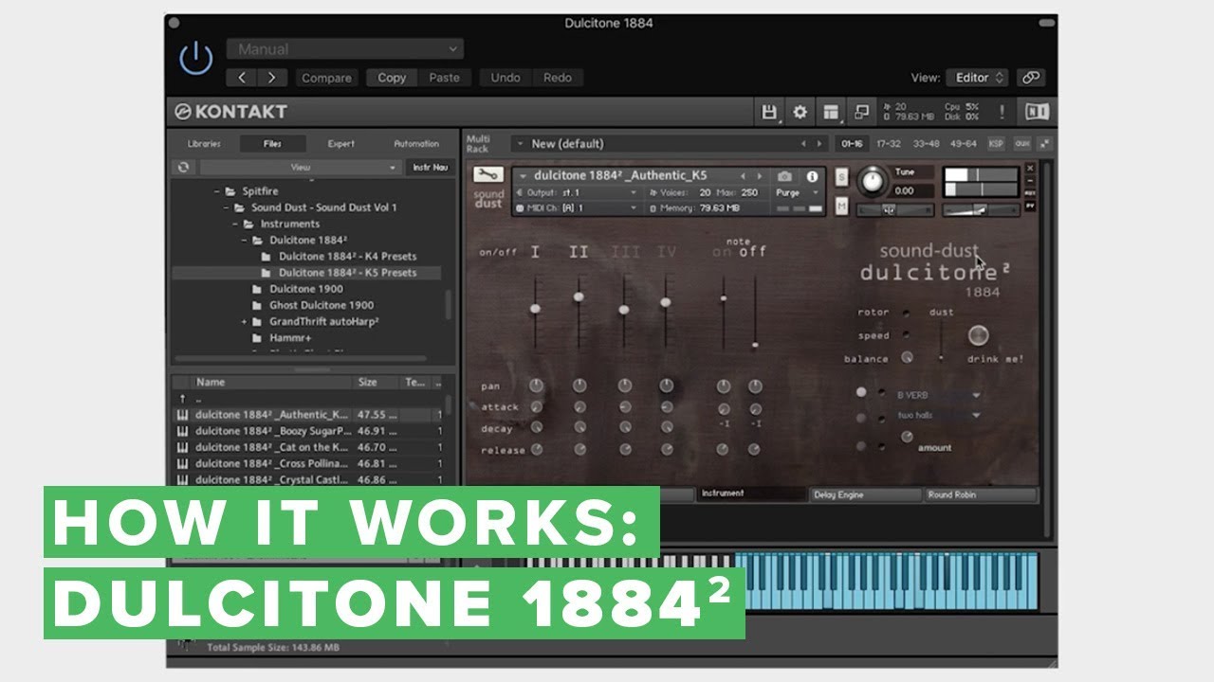The height and width of the screenshot is (682, 1214).
Task: Toggle the Solo S button
Action: coord(841,176)
